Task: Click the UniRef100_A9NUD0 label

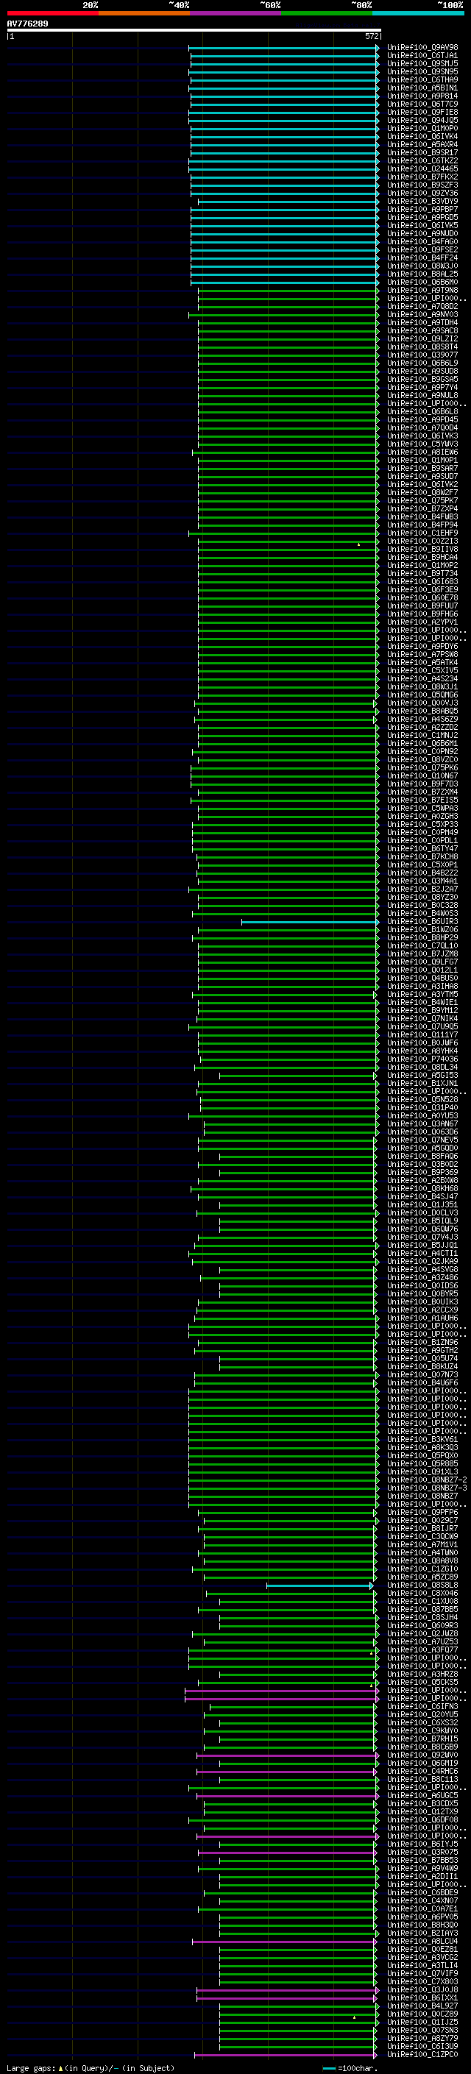Action: tap(422, 234)
